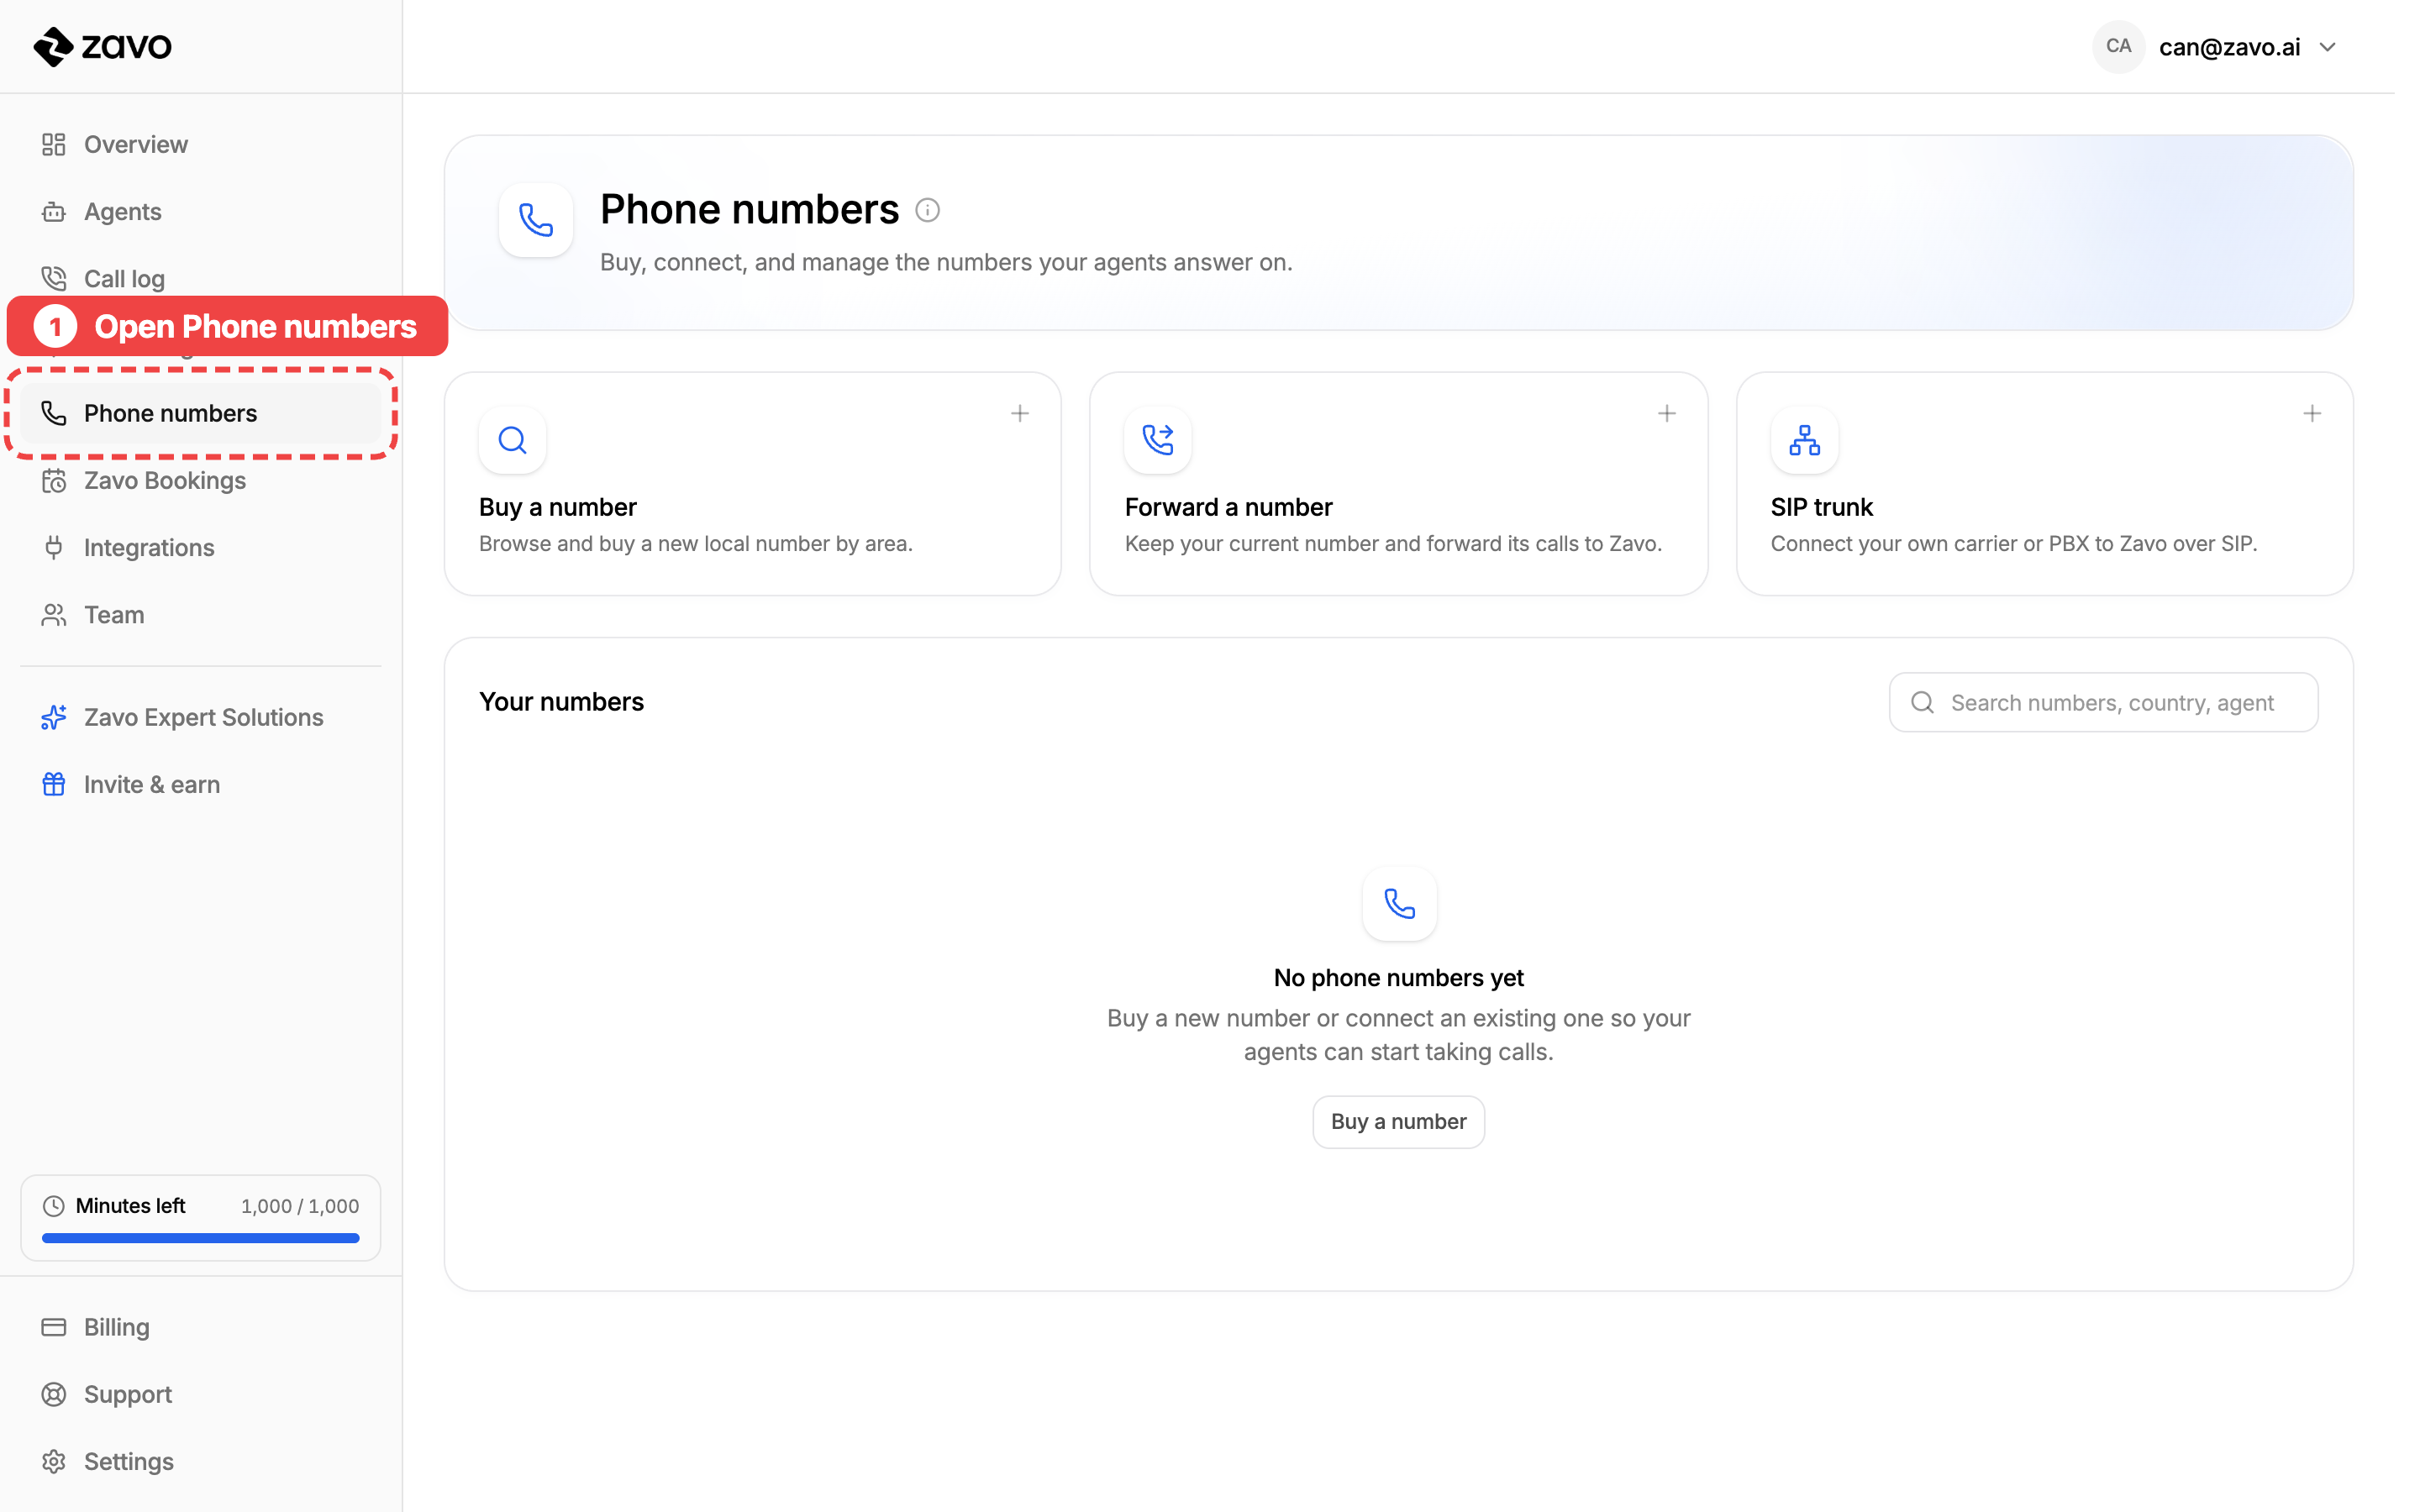Viewport: 2420px width, 1512px height.
Task: Open Call log
Action: click(200, 278)
